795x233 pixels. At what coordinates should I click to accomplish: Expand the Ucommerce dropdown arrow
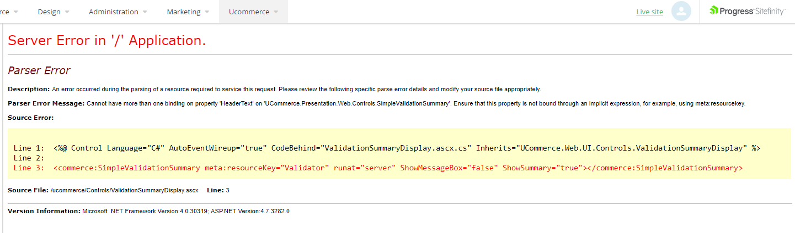276,12
